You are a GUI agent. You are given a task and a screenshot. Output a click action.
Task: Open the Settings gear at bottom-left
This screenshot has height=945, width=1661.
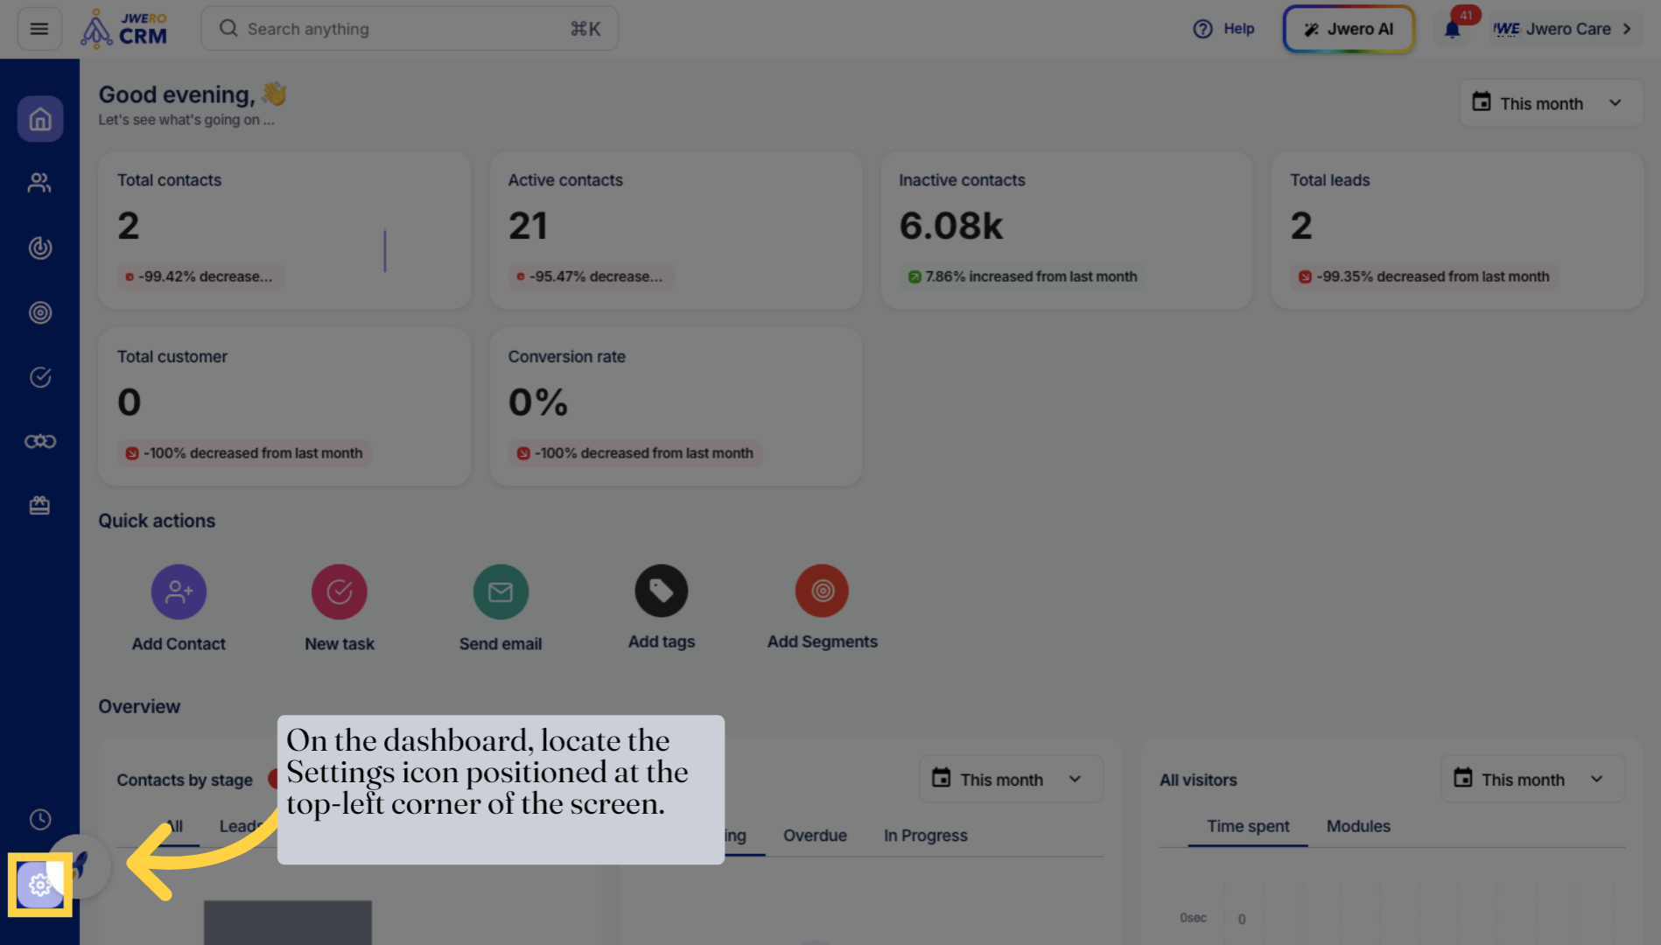[x=39, y=885]
